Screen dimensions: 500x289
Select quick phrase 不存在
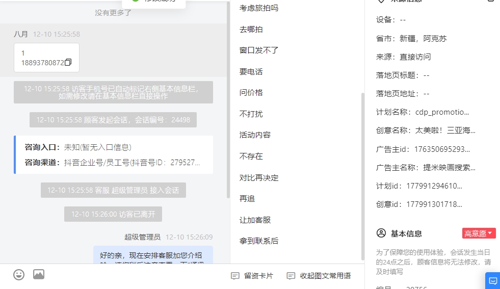(251, 156)
